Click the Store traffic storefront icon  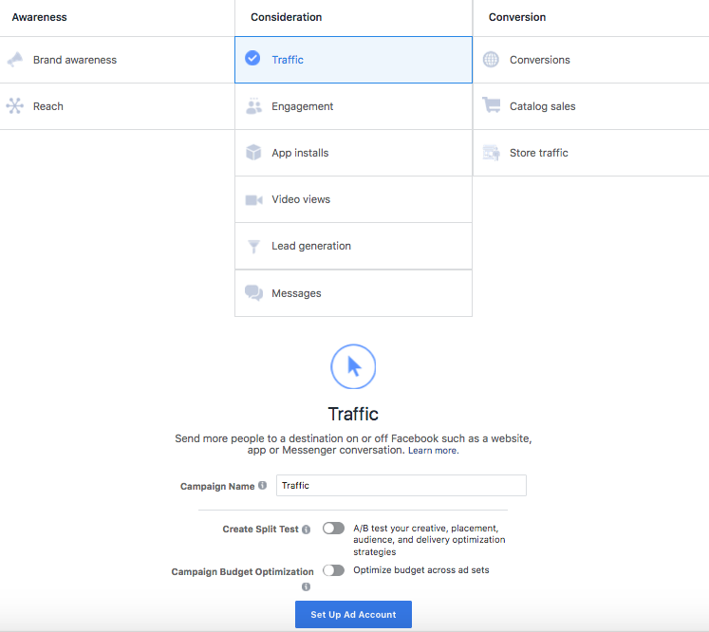[491, 153]
